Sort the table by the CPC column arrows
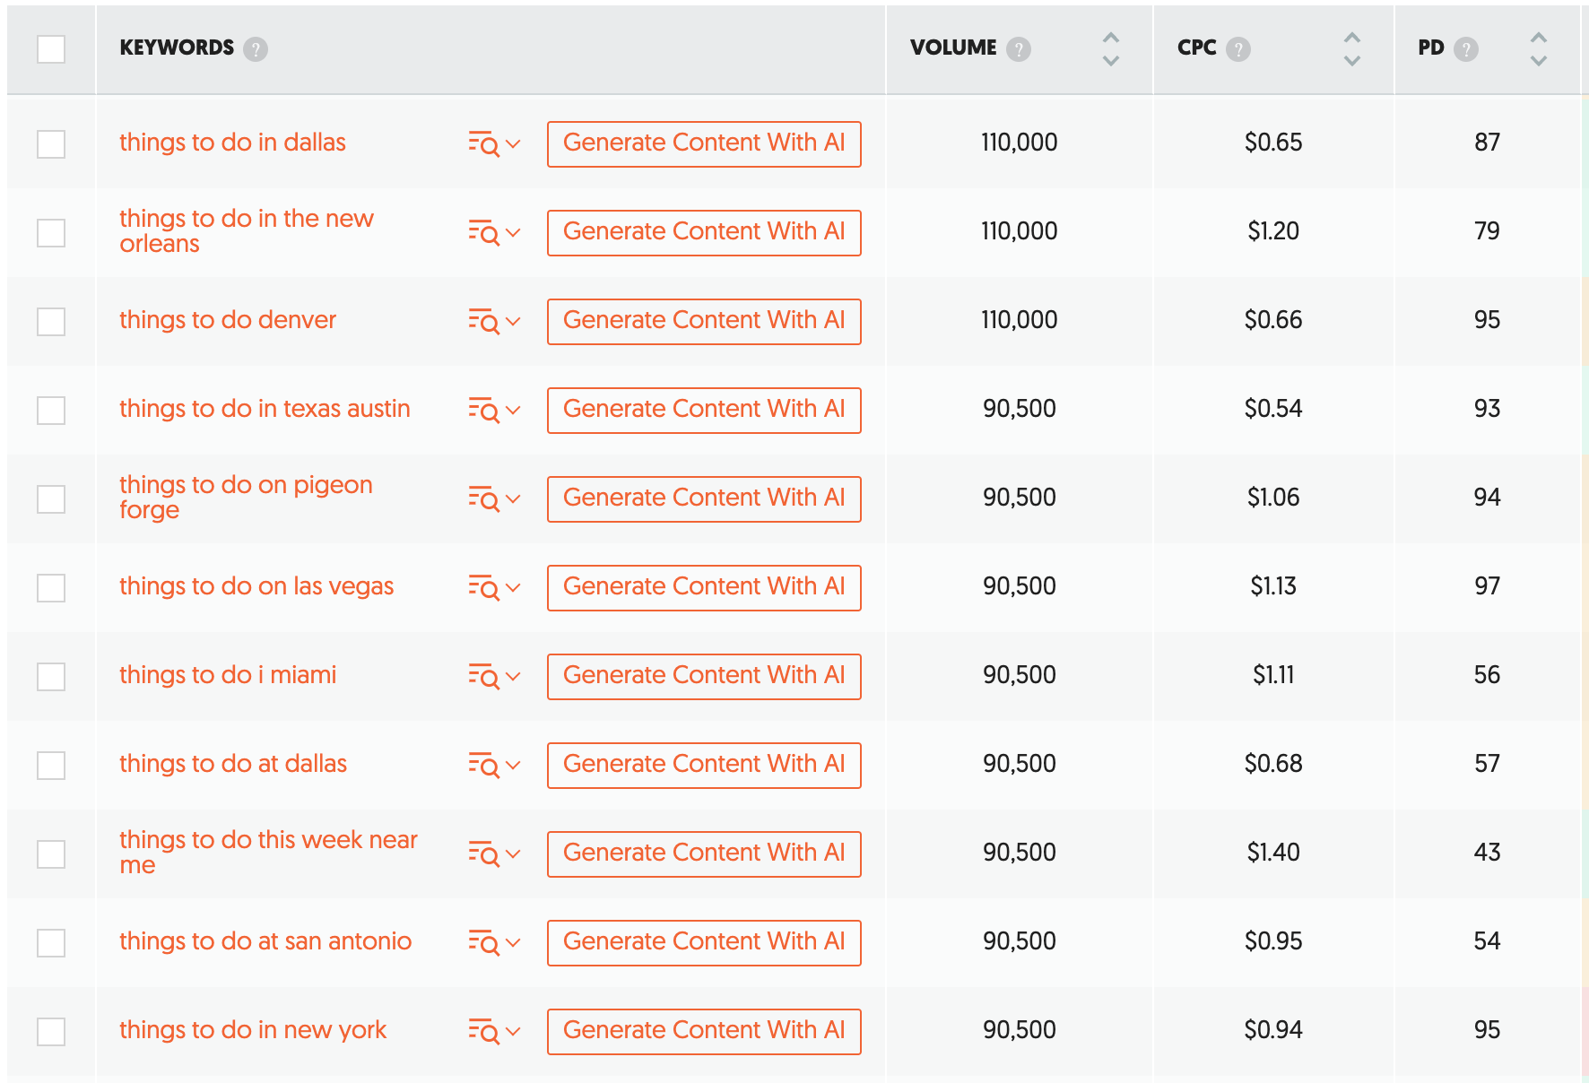This screenshot has width=1589, height=1083. coord(1352,49)
